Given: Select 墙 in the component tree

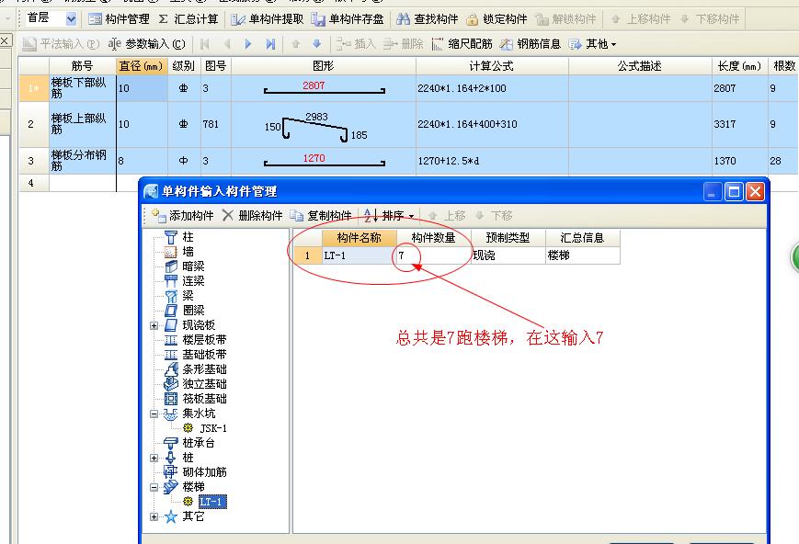Looking at the screenshot, I should pyautogui.click(x=188, y=252).
